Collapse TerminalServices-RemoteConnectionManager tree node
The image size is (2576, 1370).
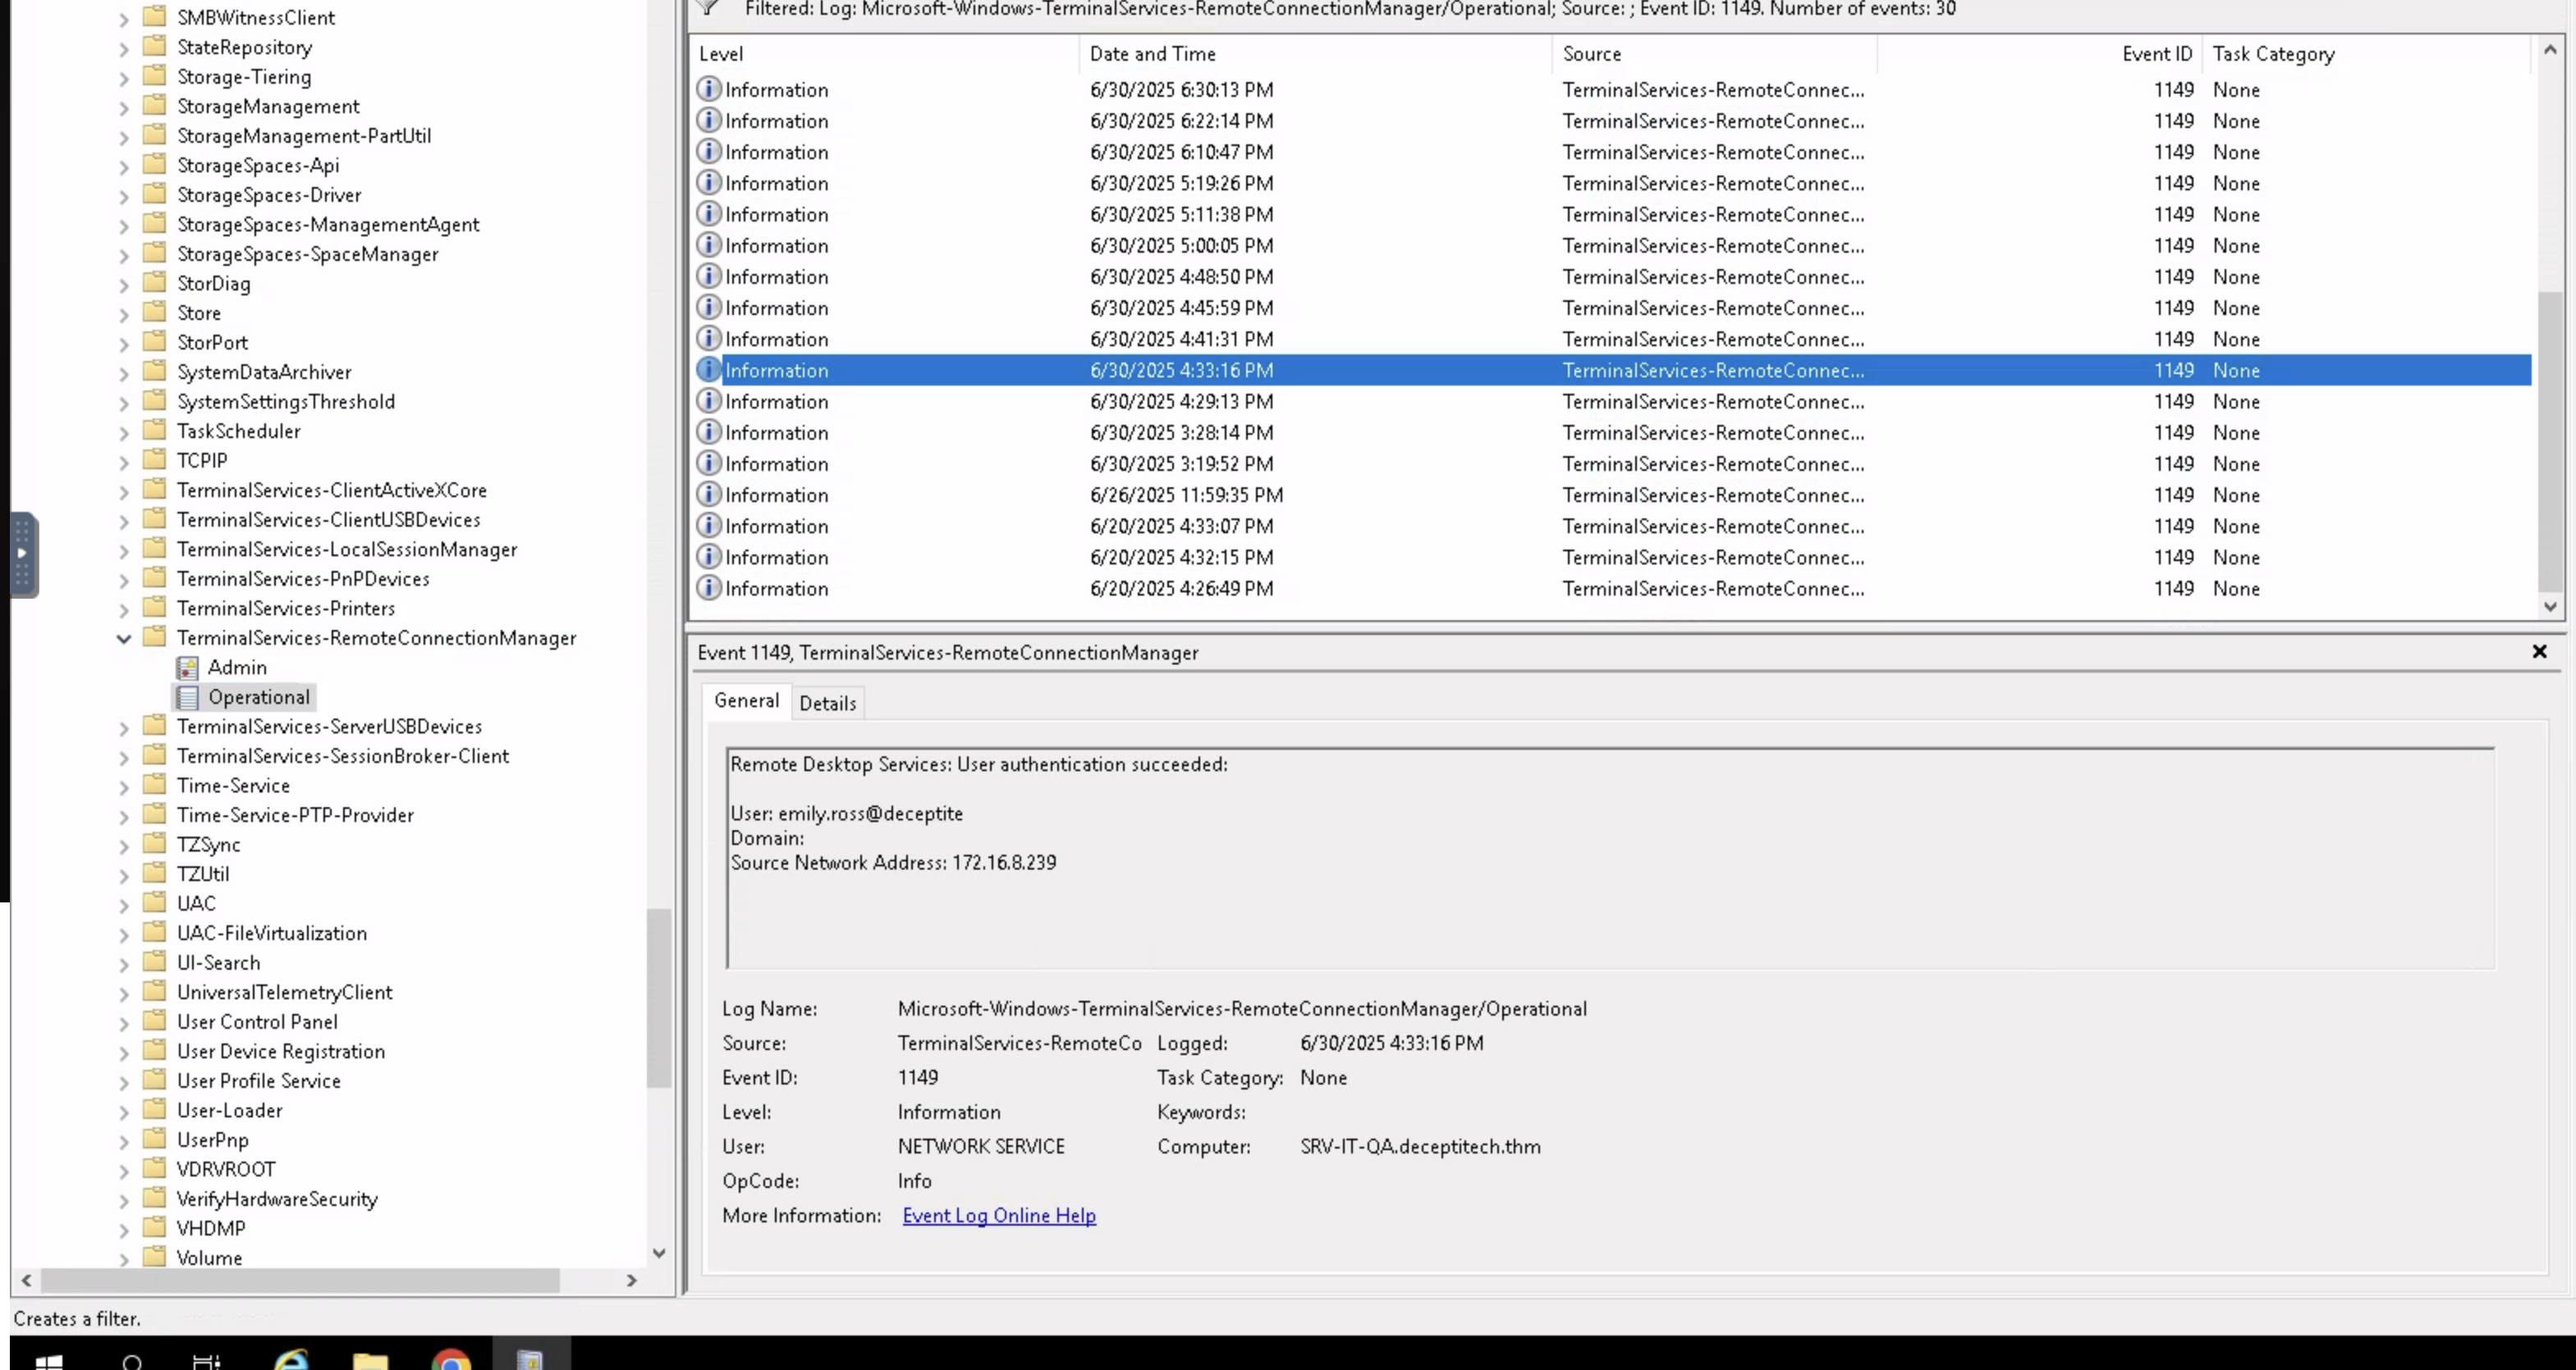click(x=123, y=638)
